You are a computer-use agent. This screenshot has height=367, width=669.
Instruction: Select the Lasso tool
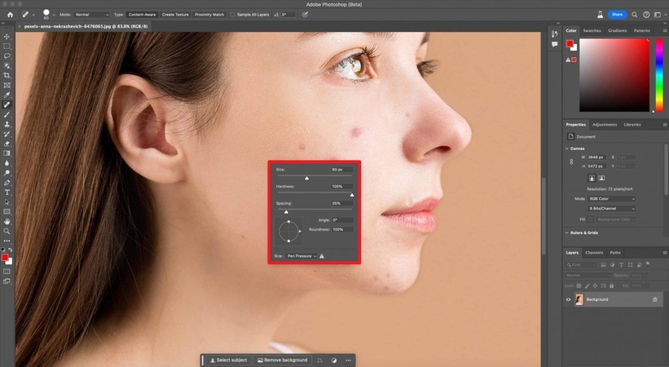(7, 55)
